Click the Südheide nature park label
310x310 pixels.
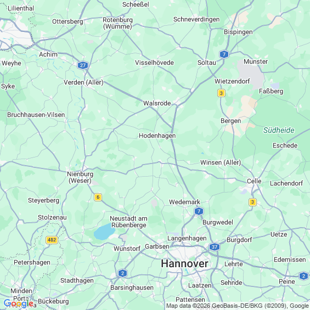pyautogui.click(x=279, y=130)
